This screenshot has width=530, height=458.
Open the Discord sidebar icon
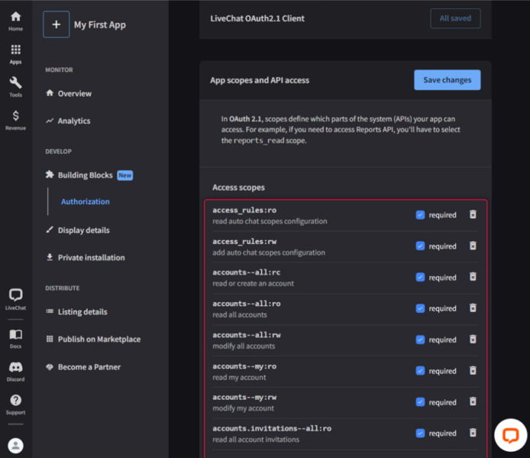(x=15, y=371)
